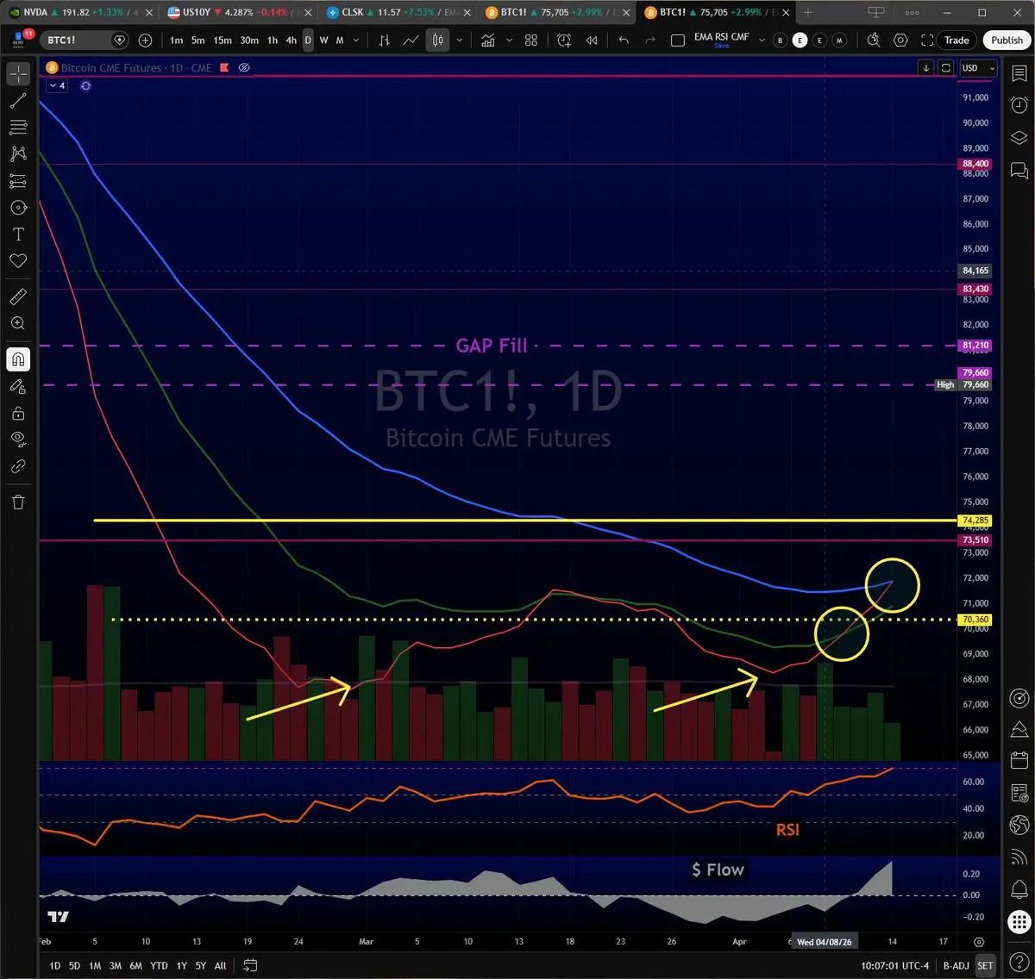Toggle B-ADJ back adjustment

(x=956, y=965)
